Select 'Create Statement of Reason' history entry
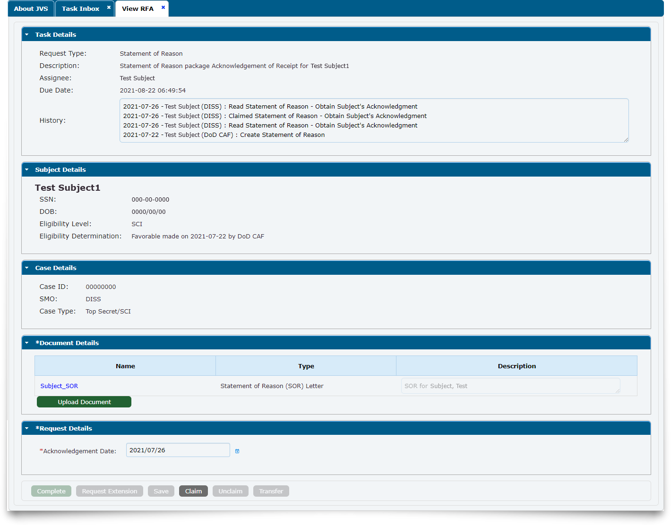Screen dimensions: 671x525 (x=224, y=135)
